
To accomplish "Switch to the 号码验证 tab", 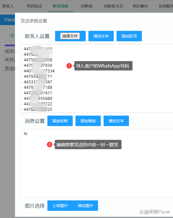I will (34, 6).
